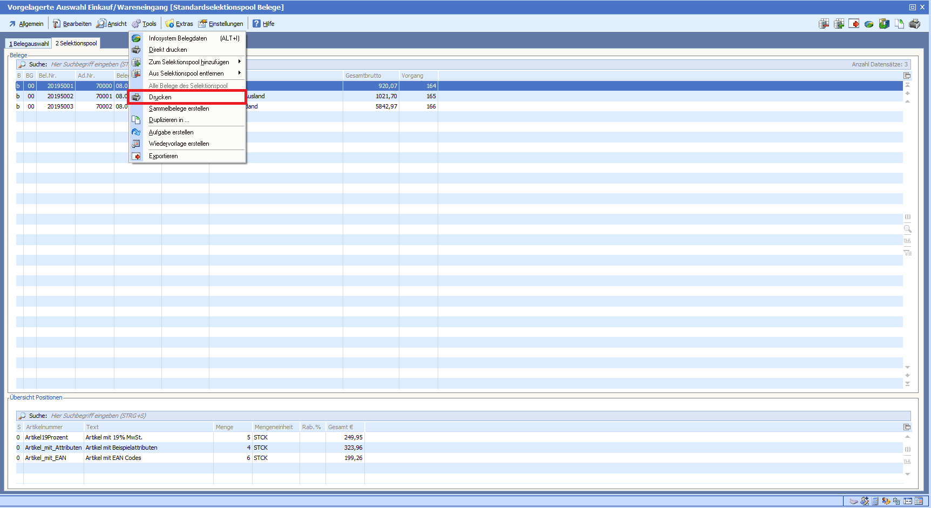Click the Gesamtbrutto column header

pos(363,76)
